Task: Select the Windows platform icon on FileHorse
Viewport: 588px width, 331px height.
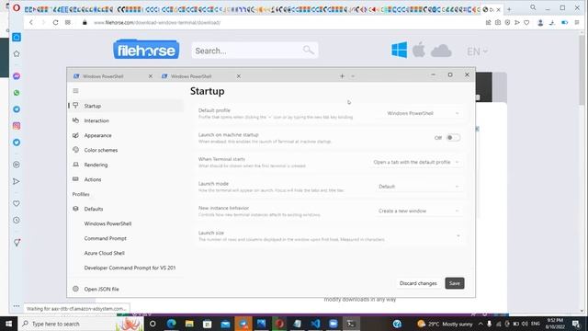Action: coord(399,50)
